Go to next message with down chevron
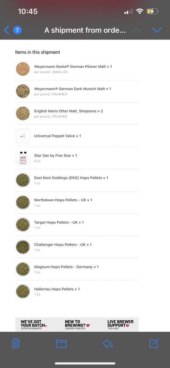 click(x=157, y=30)
